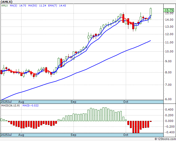Viewport: 176px width, 141px height.
Task: Click Sep on the price chart axis
Action: (74, 102)
